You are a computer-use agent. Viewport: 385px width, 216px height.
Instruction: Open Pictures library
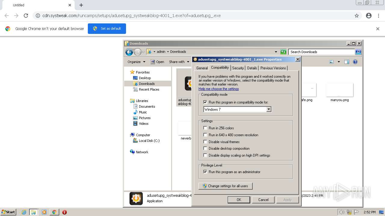pyautogui.click(x=144, y=118)
